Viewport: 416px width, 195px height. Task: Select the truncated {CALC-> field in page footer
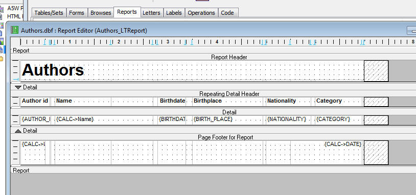[x=33, y=144]
